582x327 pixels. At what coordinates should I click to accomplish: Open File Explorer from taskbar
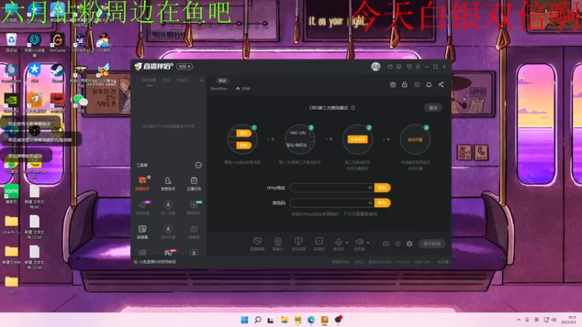pos(284,320)
